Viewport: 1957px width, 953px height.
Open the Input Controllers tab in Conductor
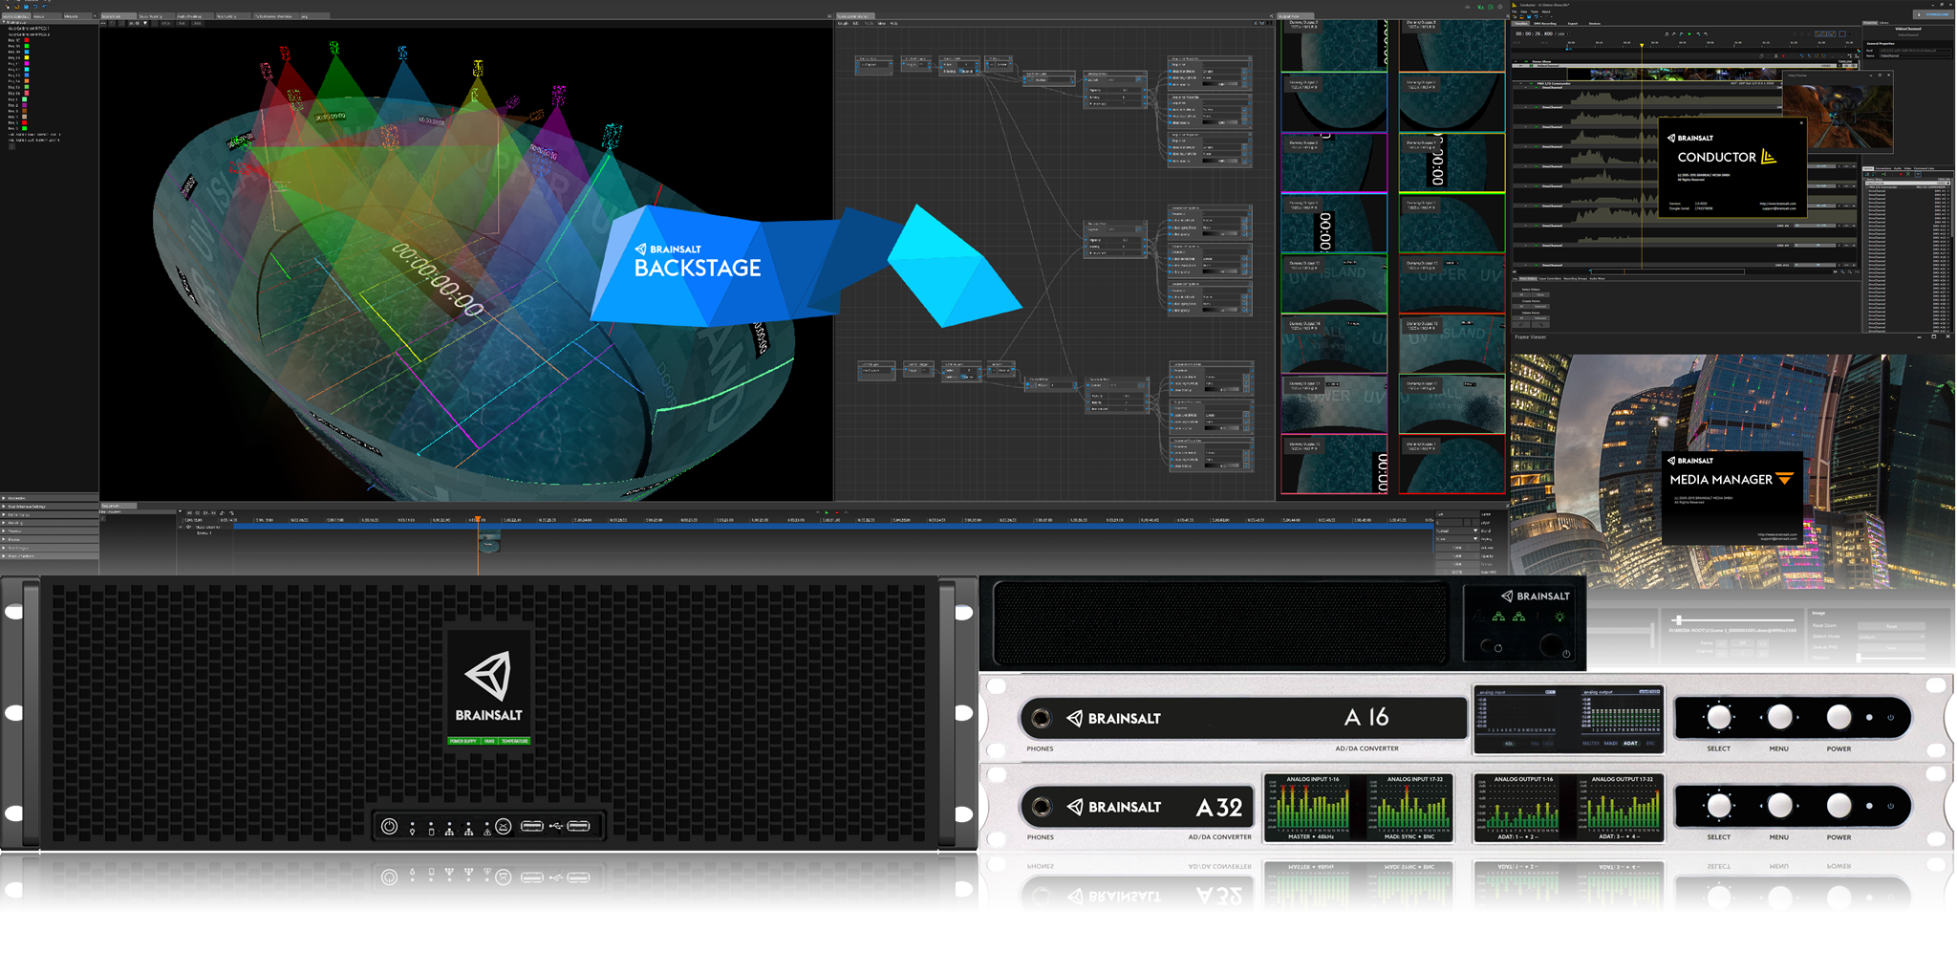point(1550,278)
